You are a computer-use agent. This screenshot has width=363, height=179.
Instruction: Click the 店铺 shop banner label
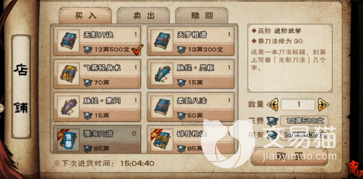[21, 87]
